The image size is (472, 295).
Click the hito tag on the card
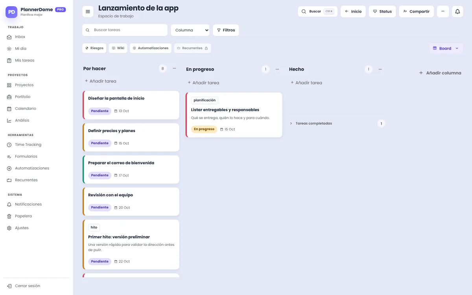94,227
